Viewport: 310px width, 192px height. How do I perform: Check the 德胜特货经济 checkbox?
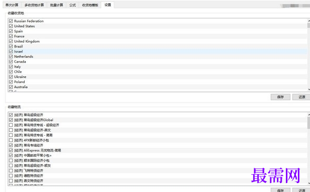(x=11, y=176)
